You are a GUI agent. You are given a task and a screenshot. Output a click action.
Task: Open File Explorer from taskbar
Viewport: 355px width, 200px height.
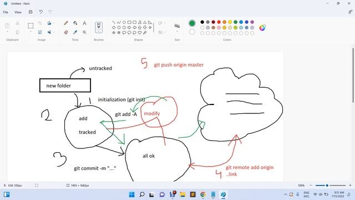point(182,194)
